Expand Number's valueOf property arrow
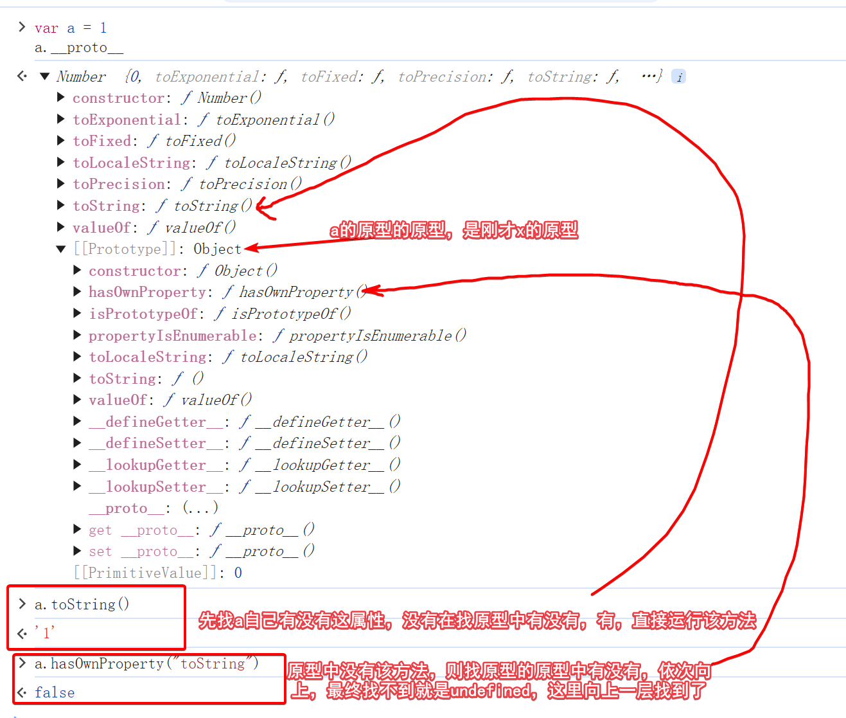 [x=61, y=228]
